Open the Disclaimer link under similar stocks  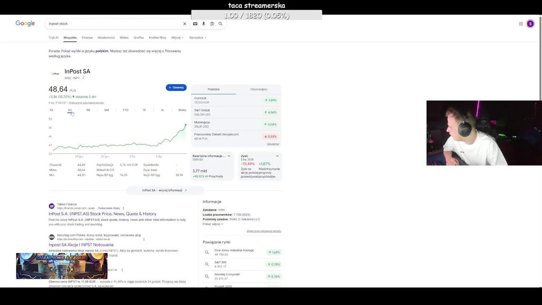(273, 144)
